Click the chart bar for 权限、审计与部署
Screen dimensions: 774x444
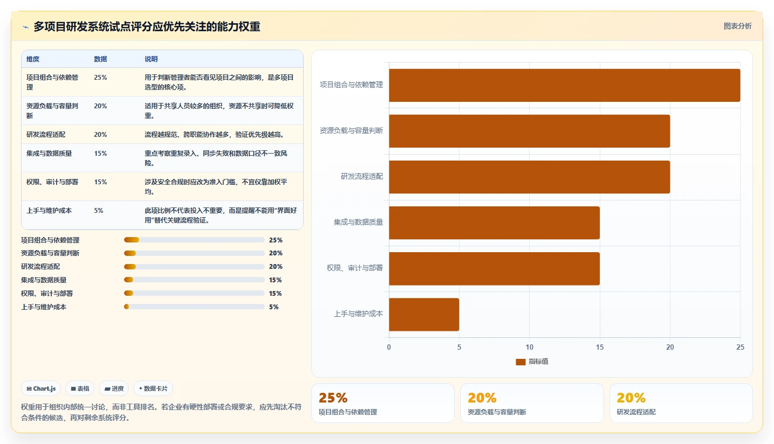(494, 268)
